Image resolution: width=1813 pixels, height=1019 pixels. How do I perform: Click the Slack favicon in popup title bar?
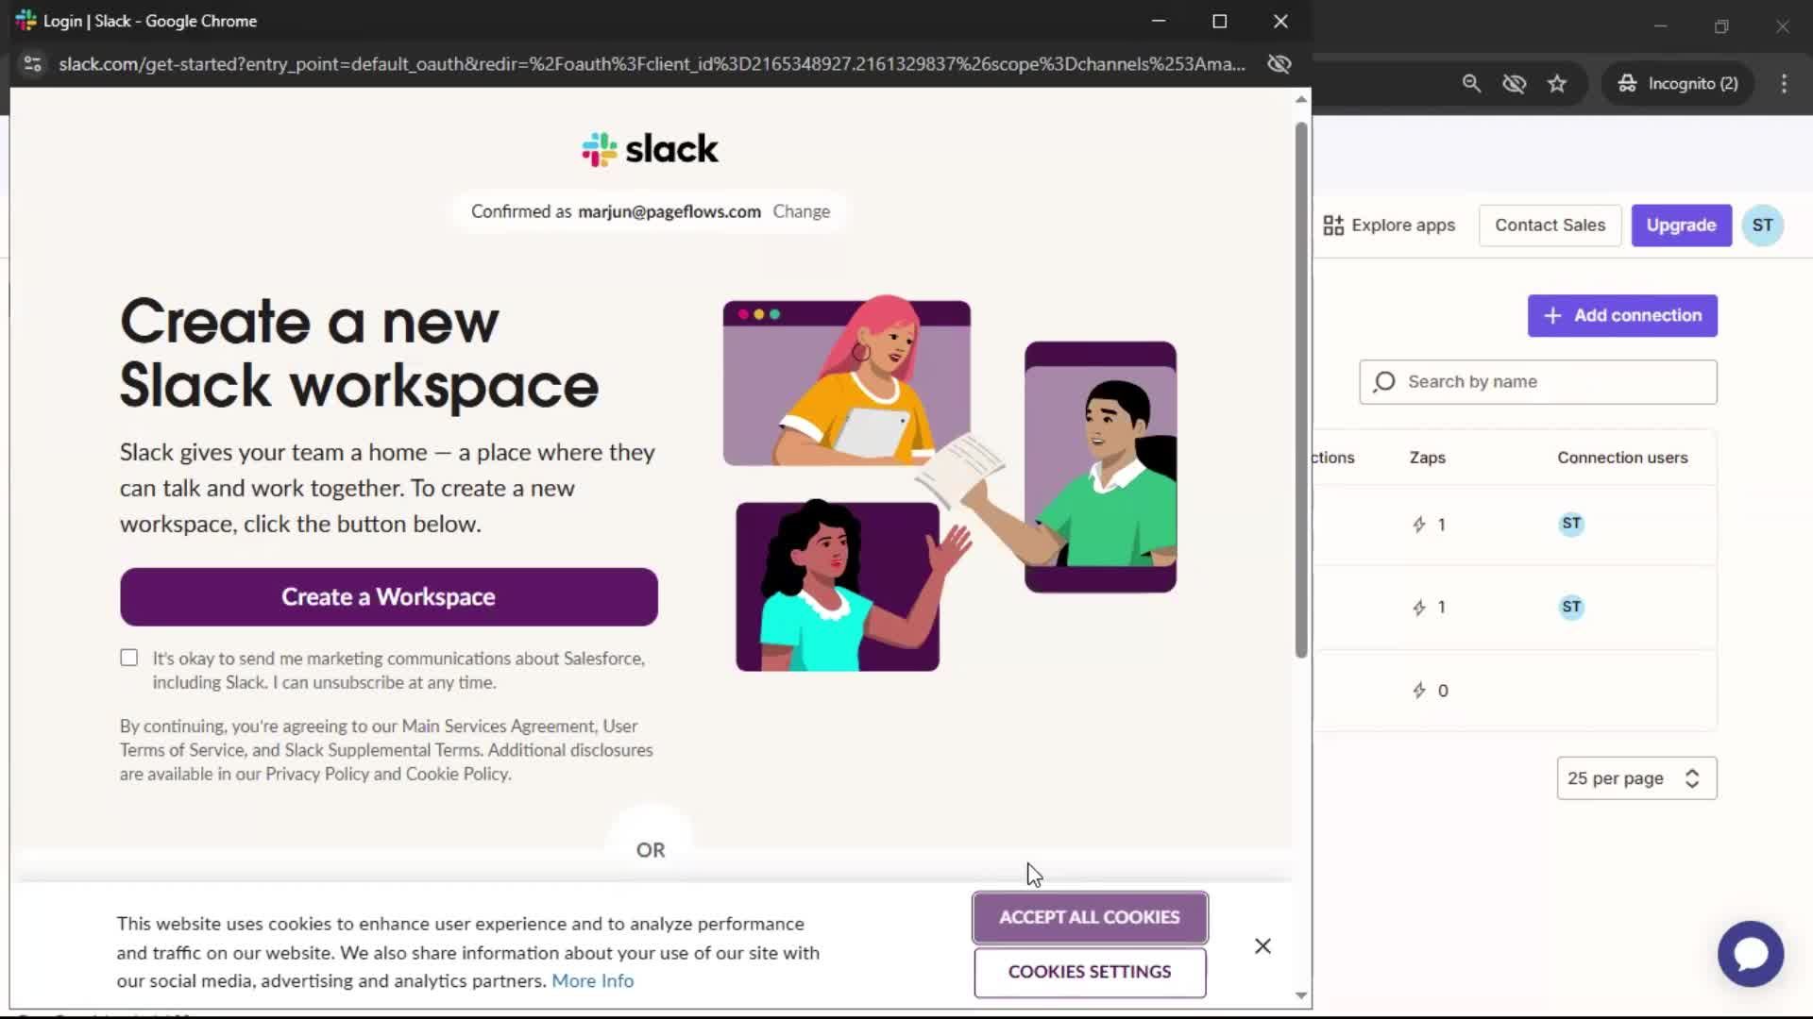tap(25, 20)
